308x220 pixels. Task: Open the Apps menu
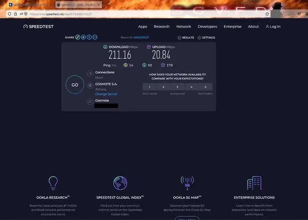coord(143,26)
